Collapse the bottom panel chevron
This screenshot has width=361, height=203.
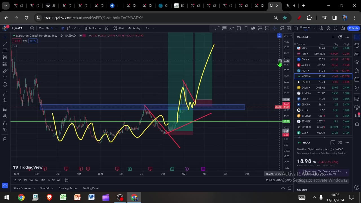[x=283, y=188]
